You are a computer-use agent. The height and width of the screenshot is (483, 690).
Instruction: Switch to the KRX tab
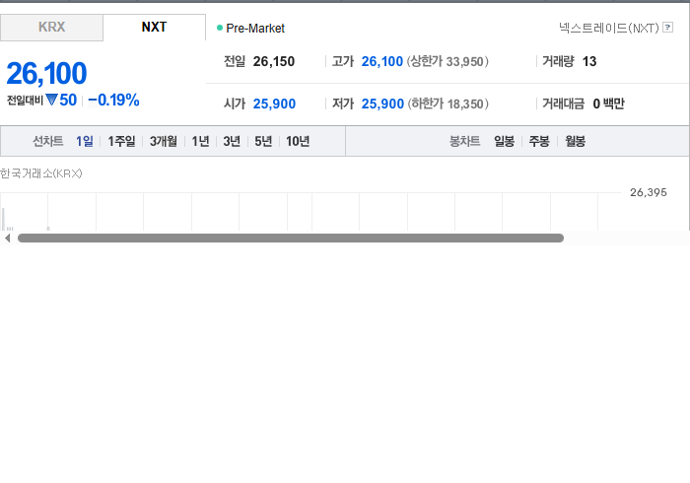51,28
